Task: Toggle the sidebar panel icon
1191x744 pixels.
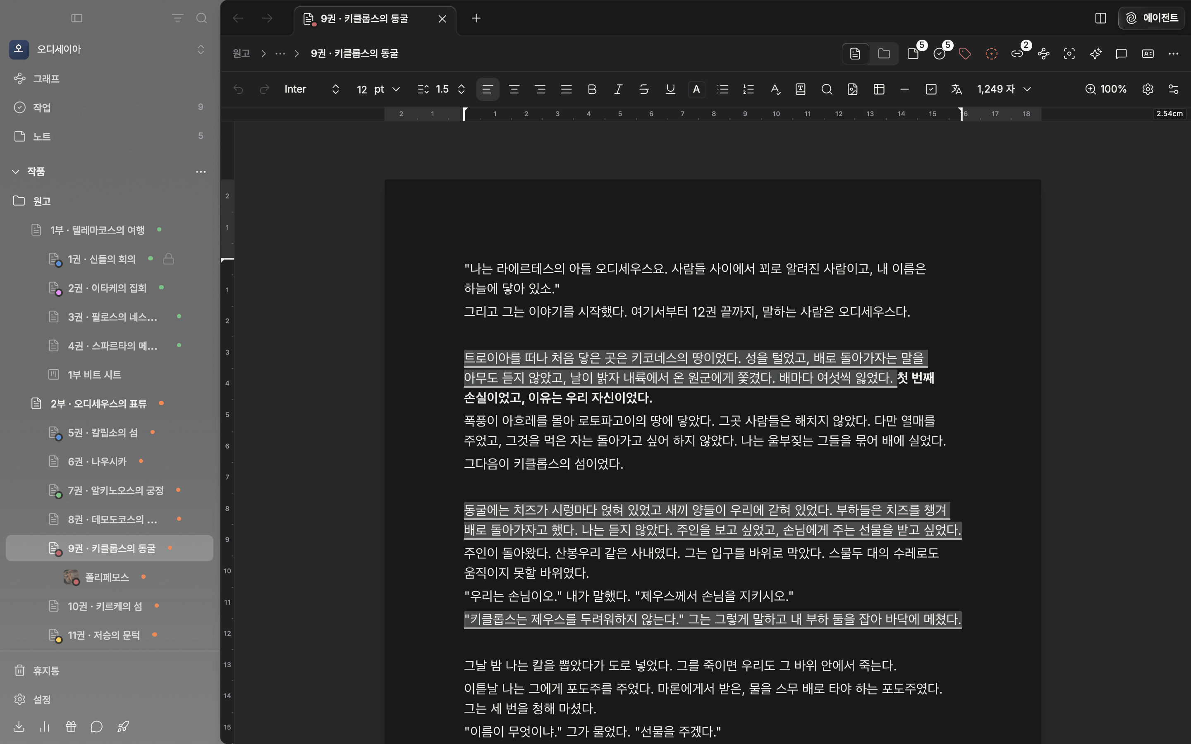Action: tap(76, 18)
